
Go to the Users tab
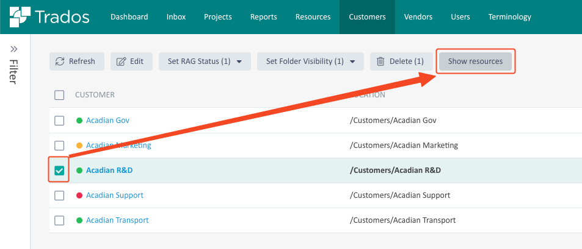click(460, 17)
